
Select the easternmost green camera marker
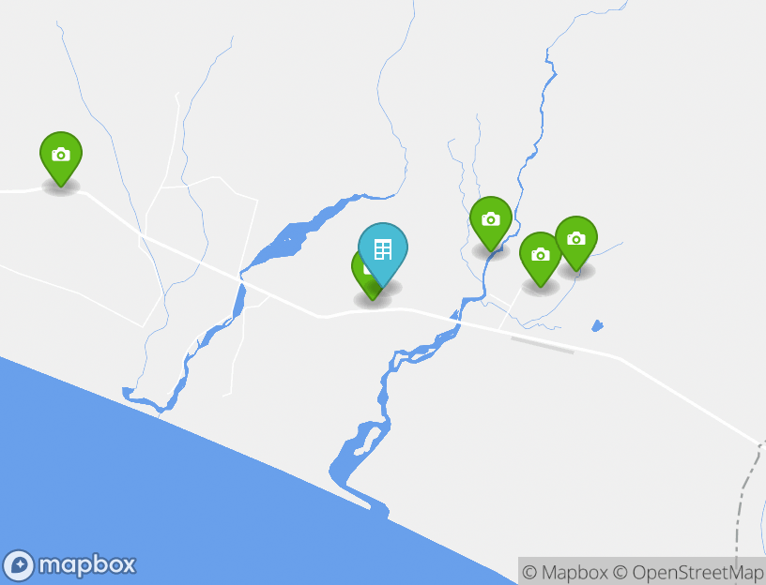click(576, 243)
